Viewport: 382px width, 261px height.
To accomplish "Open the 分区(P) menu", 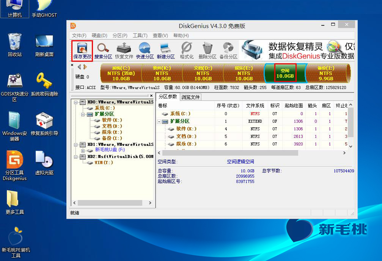I will [x=120, y=36].
